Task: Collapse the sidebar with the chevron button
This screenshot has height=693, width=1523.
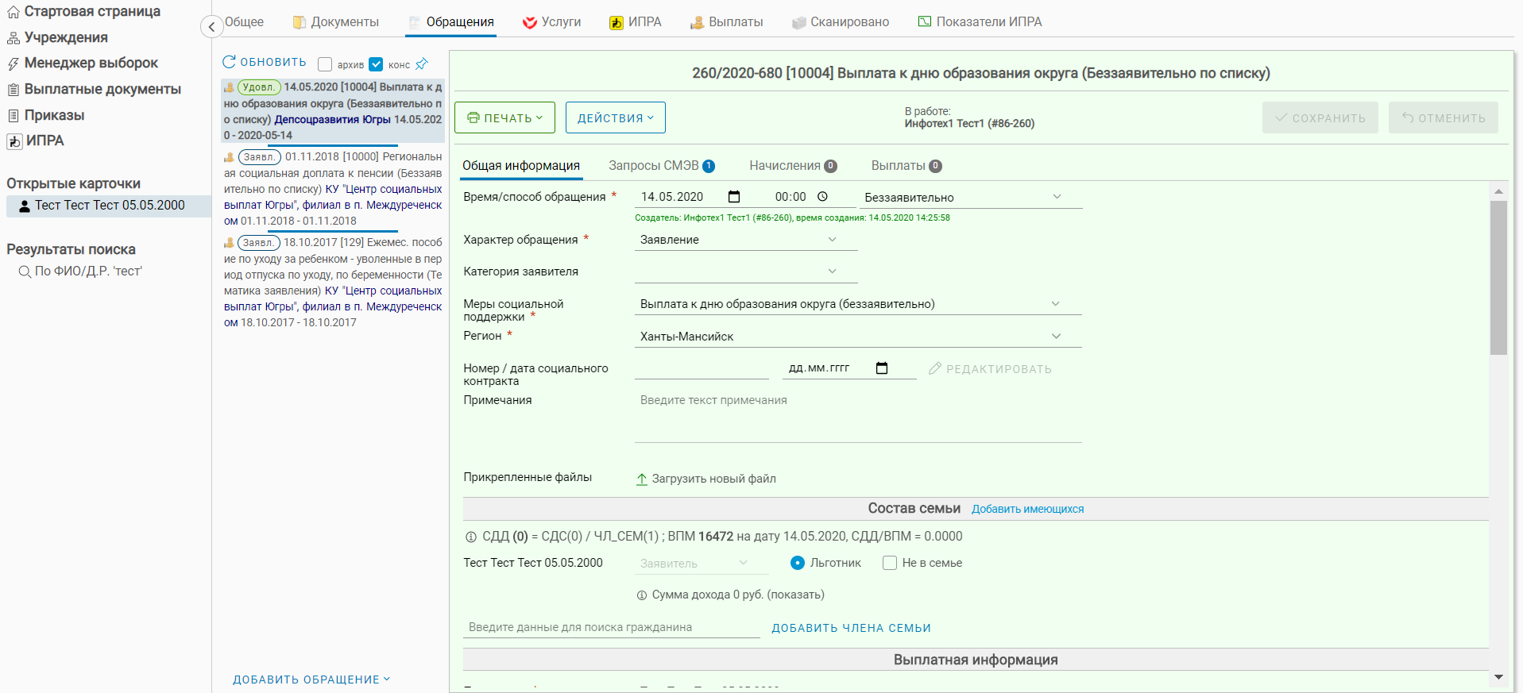Action: (211, 26)
